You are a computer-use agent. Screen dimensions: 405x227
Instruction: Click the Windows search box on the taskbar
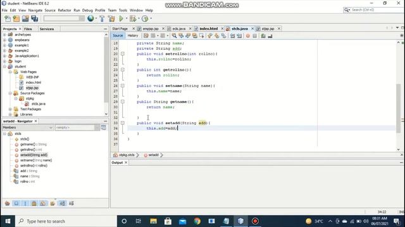66,221
